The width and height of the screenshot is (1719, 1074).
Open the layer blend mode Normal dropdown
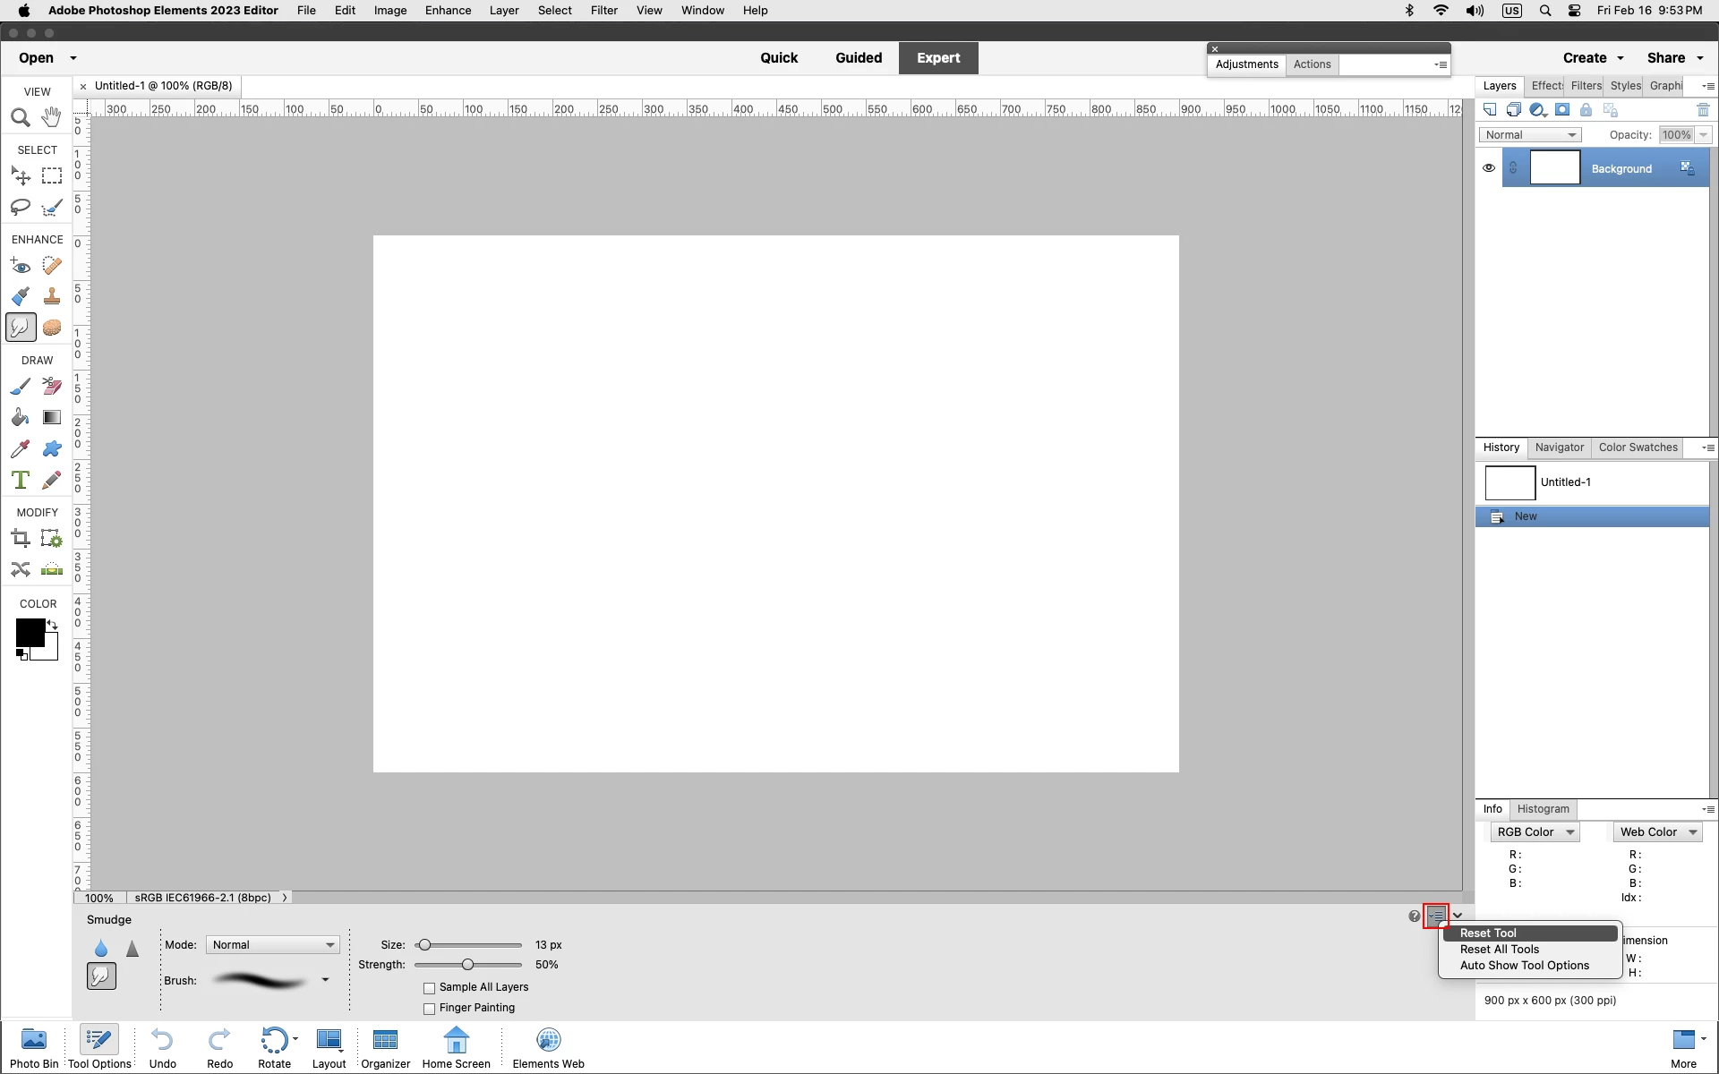pos(1530,135)
